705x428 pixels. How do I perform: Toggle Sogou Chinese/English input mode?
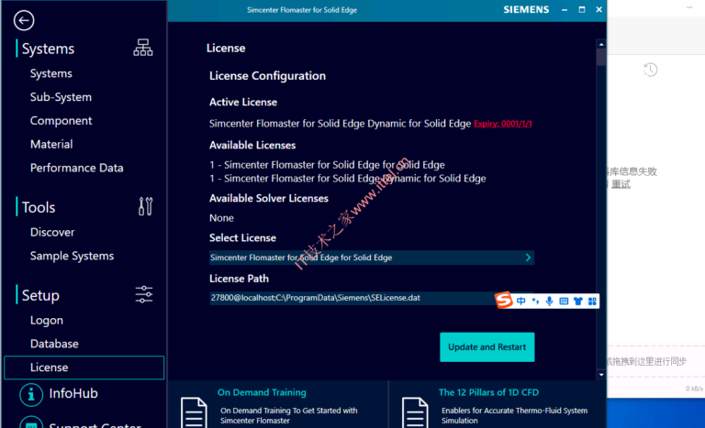[x=521, y=301]
